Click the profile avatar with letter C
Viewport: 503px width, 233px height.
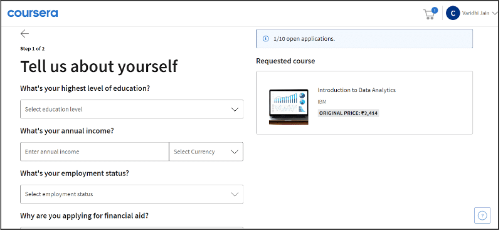click(x=453, y=13)
